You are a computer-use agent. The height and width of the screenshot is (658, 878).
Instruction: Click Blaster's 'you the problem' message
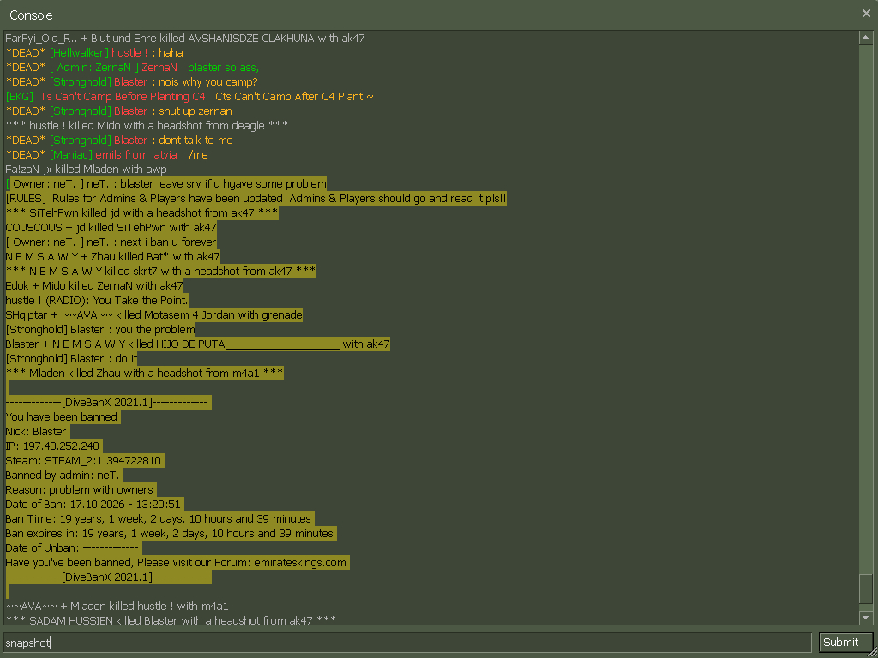pos(100,329)
